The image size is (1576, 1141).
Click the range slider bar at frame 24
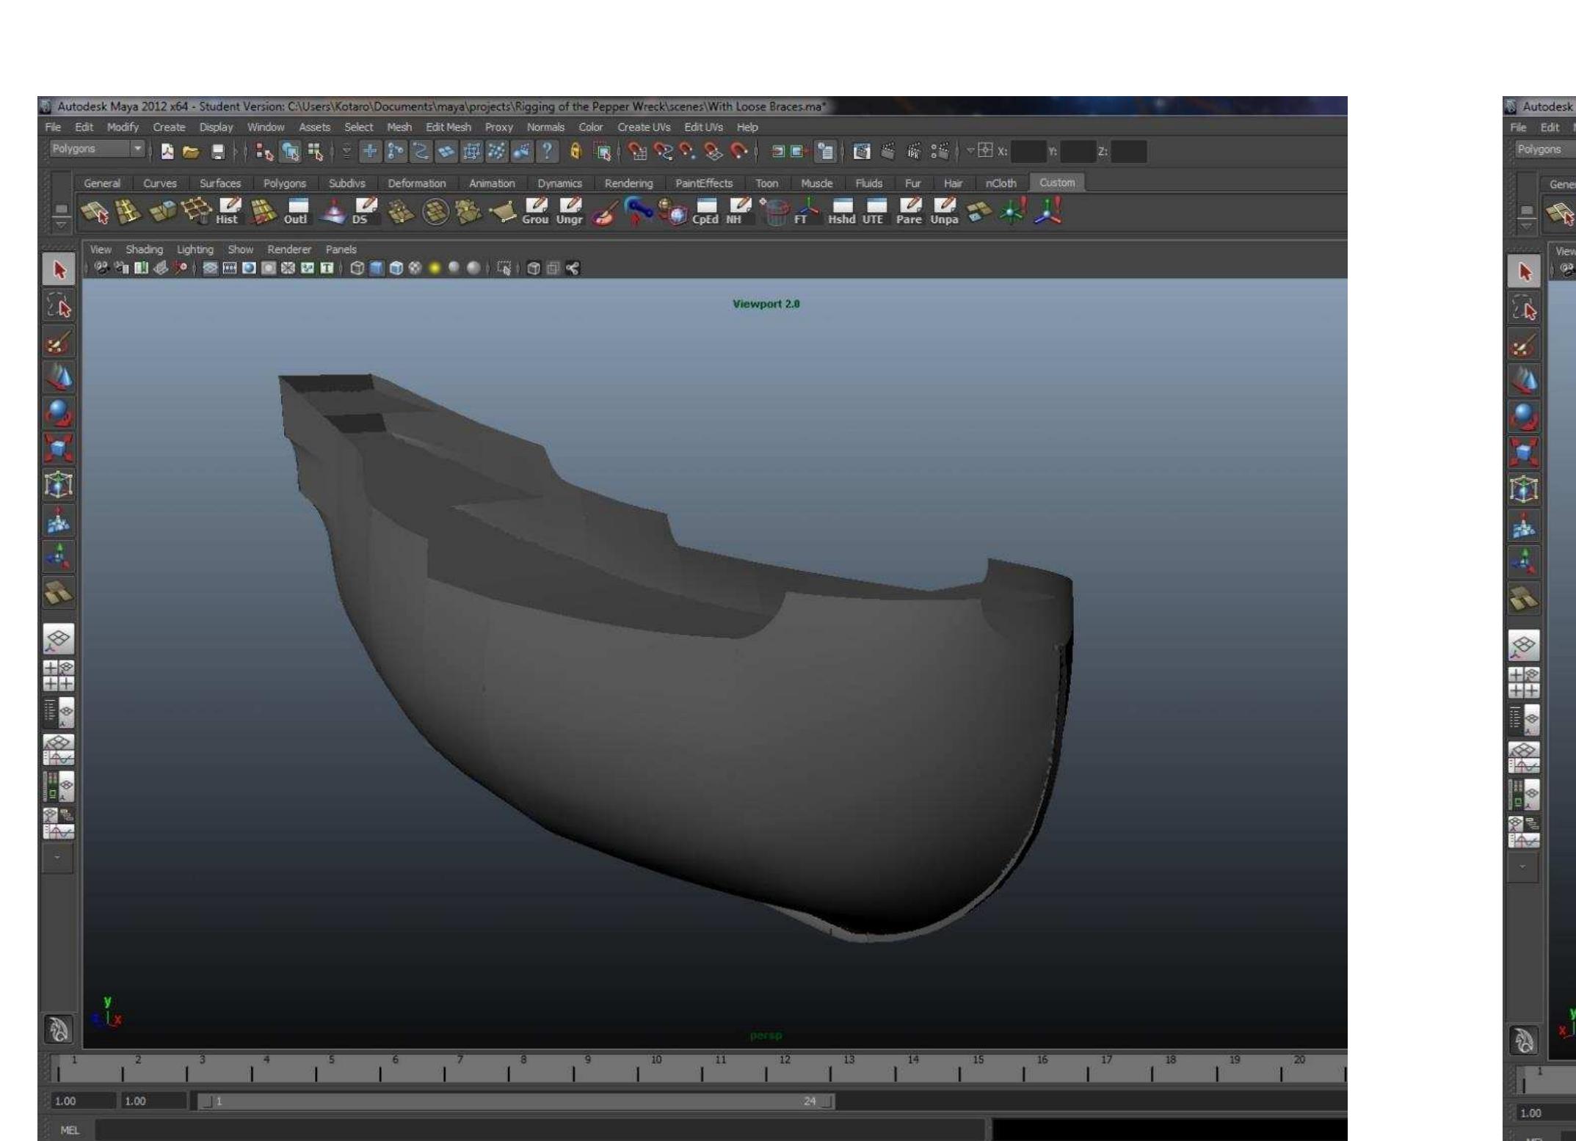pyautogui.click(x=810, y=1101)
